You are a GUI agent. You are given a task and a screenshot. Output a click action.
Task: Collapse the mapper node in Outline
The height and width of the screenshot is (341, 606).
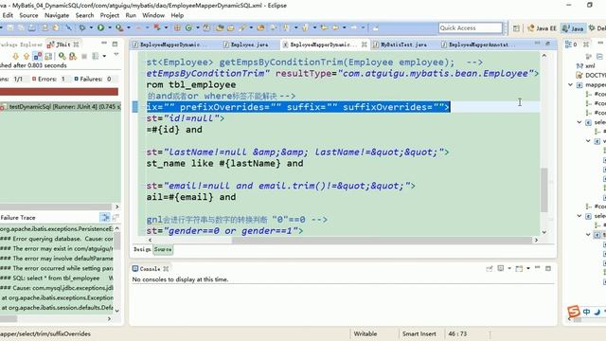571,84
